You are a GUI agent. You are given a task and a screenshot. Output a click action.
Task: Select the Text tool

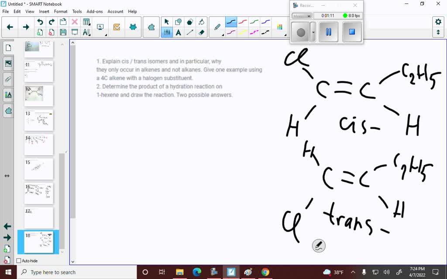coord(179,33)
